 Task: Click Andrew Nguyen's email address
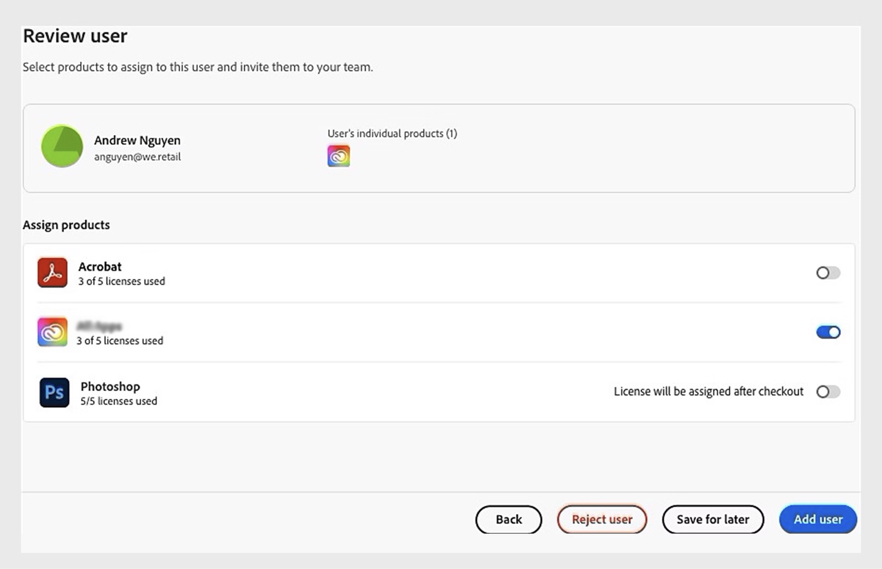(138, 156)
